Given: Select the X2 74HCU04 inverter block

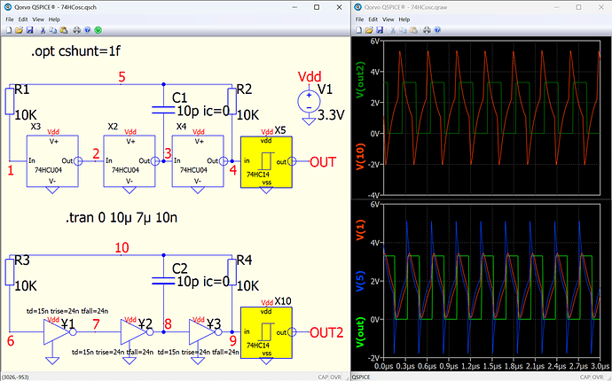Looking at the screenshot, I should coord(129,161).
